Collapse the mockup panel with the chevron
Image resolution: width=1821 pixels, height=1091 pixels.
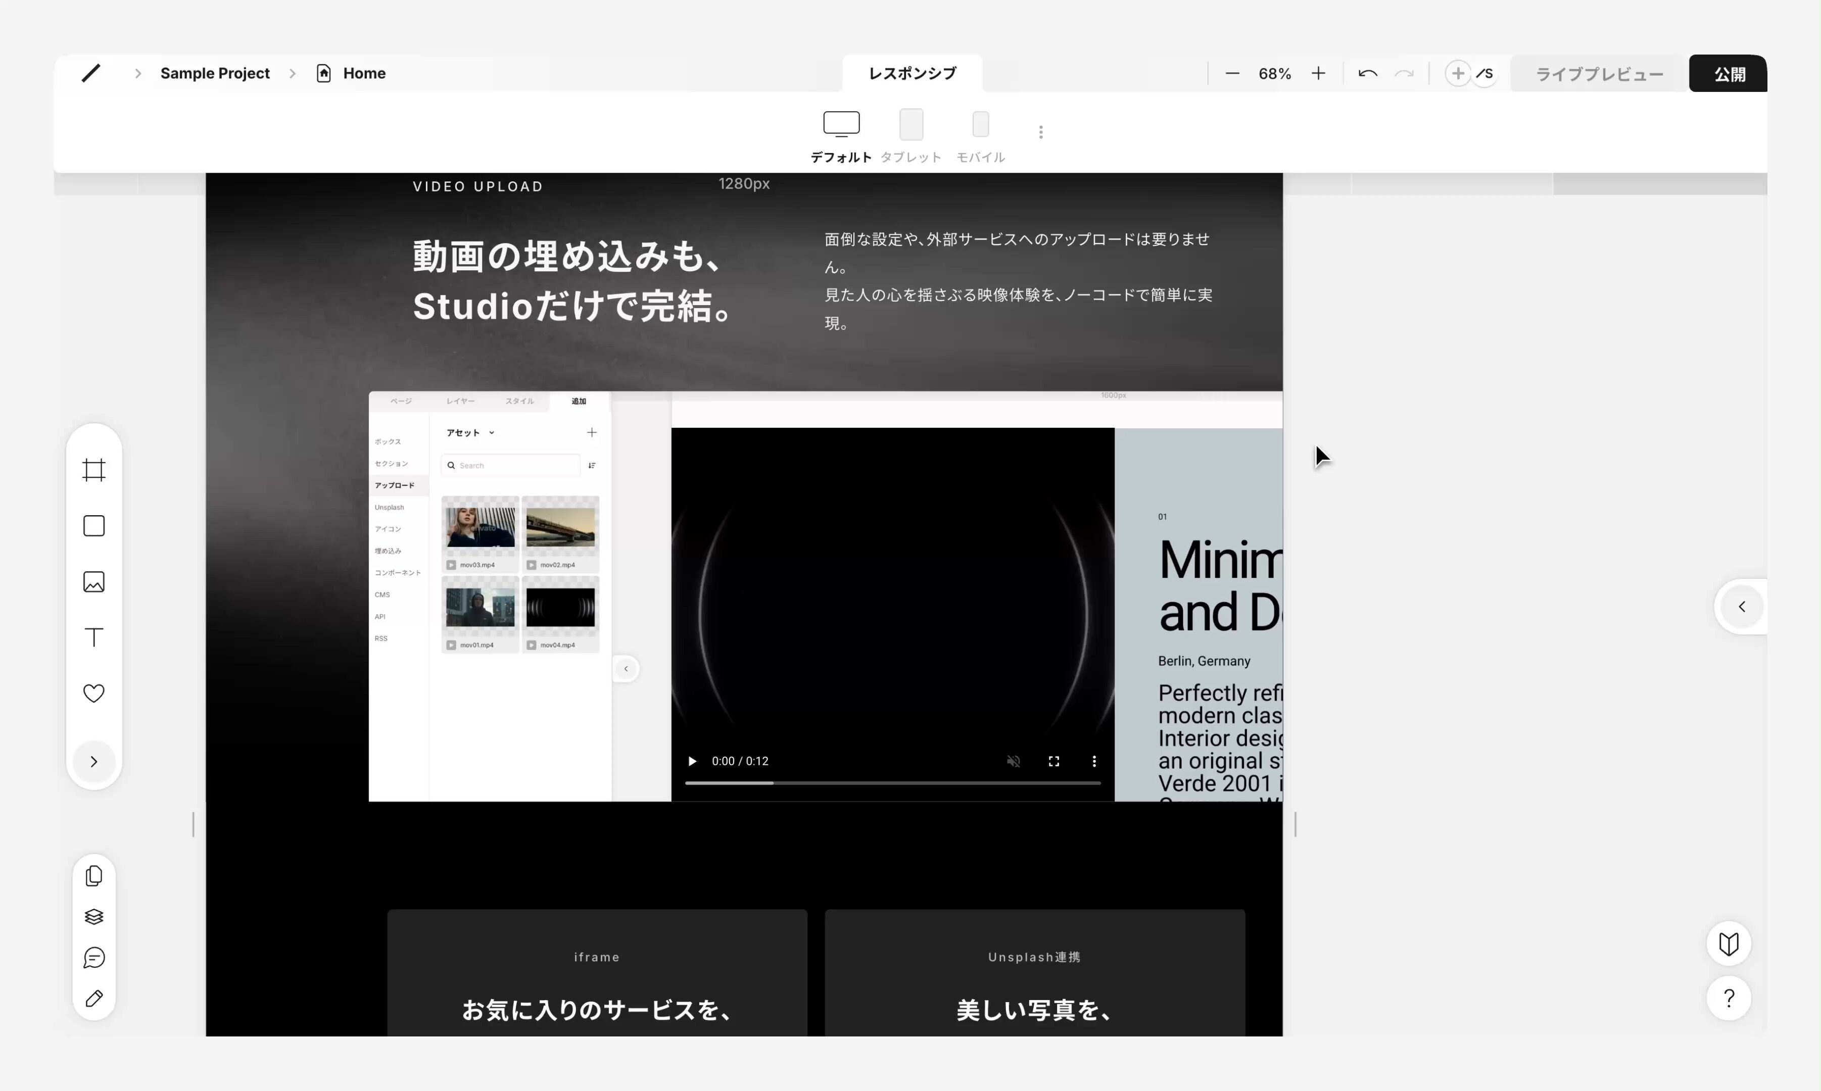(x=626, y=668)
